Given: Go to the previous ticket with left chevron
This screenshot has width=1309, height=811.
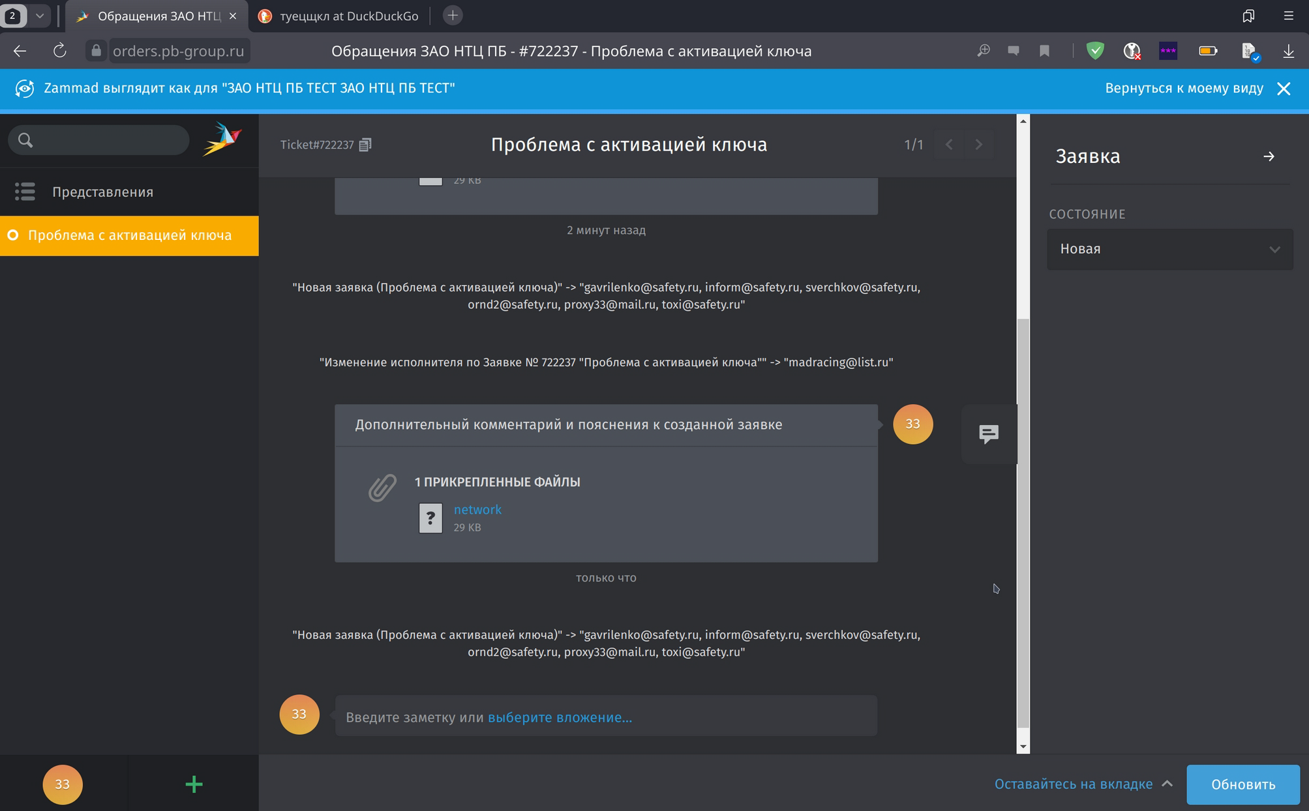Looking at the screenshot, I should pyautogui.click(x=949, y=145).
